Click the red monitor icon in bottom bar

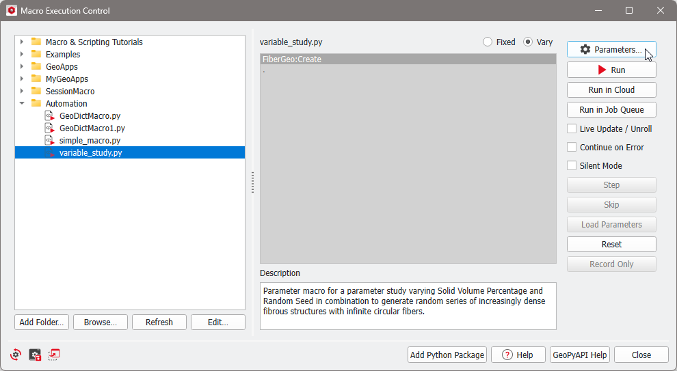click(54, 355)
